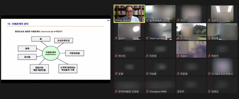Click muted mic icon beside 한국PM협회
Viewport: 239px width, 99px height.
click(147, 20)
